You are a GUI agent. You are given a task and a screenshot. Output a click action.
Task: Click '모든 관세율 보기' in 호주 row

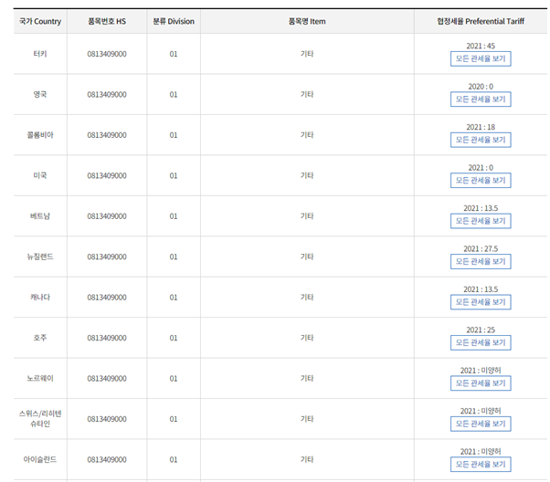point(481,343)
